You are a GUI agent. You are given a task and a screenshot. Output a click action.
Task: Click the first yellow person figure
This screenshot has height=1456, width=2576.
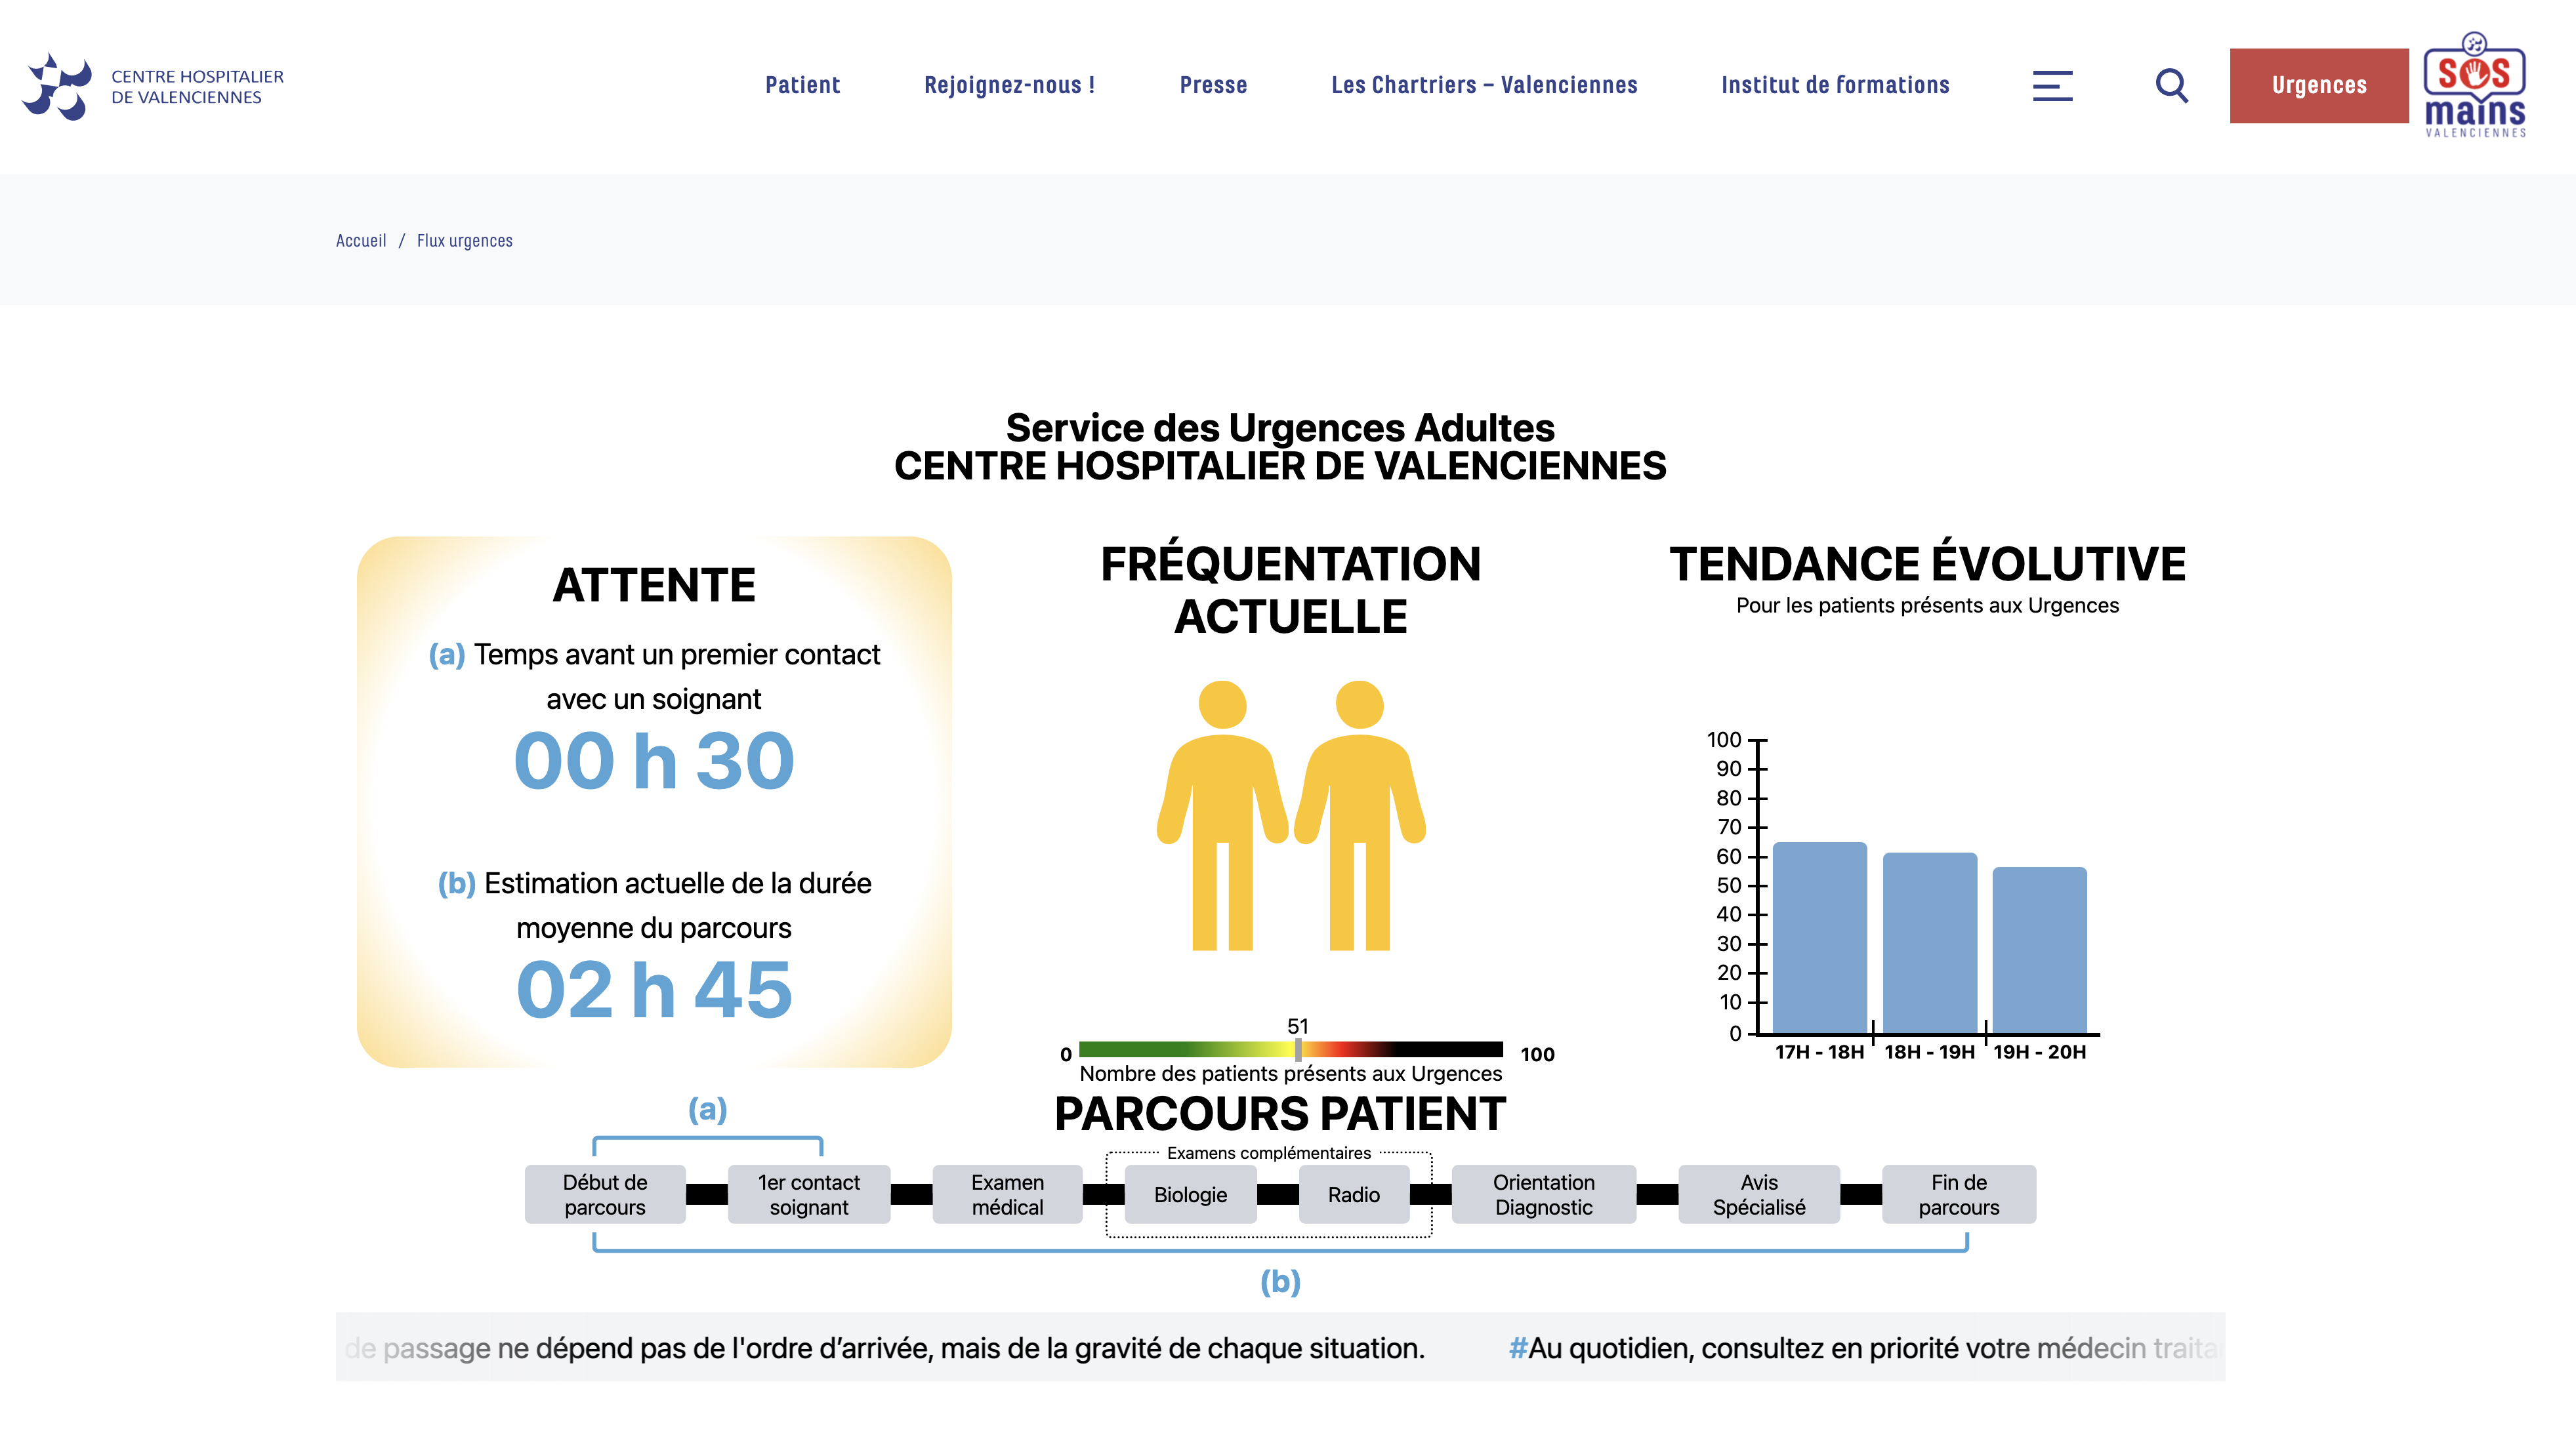pyautogui.click(x=1222, y=815)
